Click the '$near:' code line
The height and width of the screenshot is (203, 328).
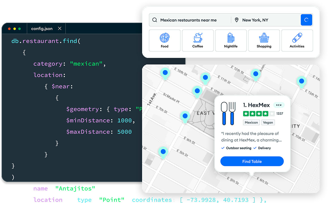59,86
